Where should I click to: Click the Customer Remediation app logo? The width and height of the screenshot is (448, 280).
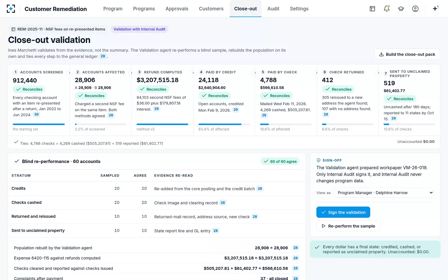click(x=11, y=9)
